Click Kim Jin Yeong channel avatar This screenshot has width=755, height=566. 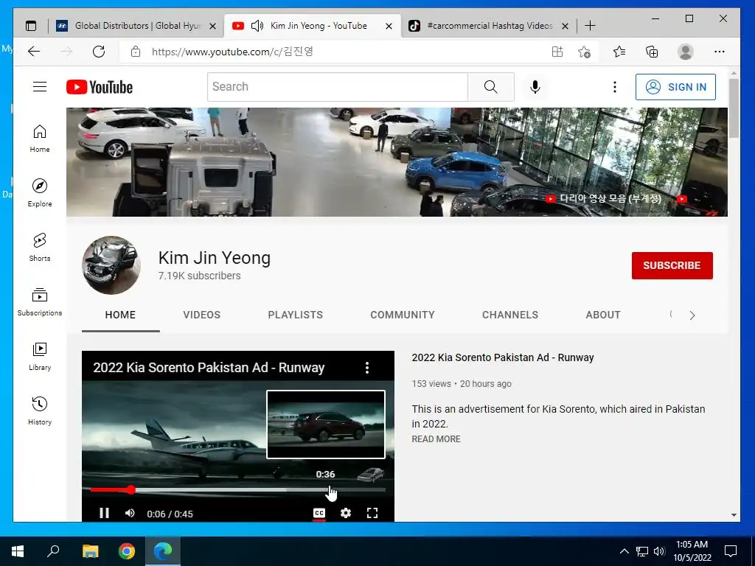tap(111, 265)
